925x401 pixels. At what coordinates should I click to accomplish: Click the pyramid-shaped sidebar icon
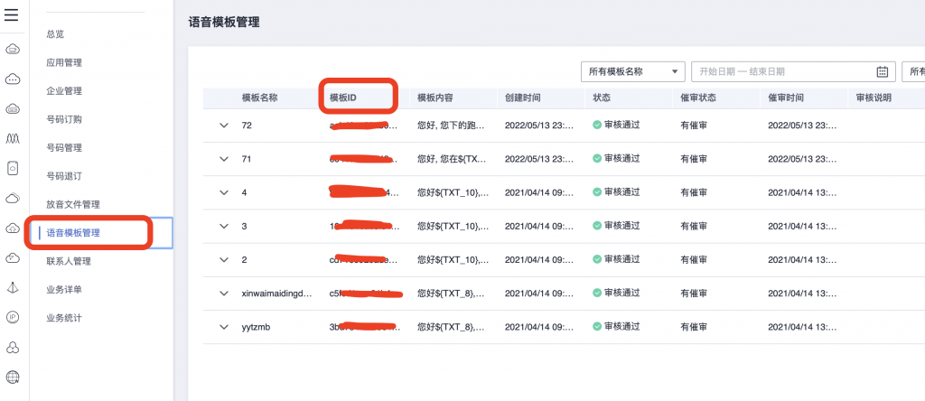click(x=13, y=288)
